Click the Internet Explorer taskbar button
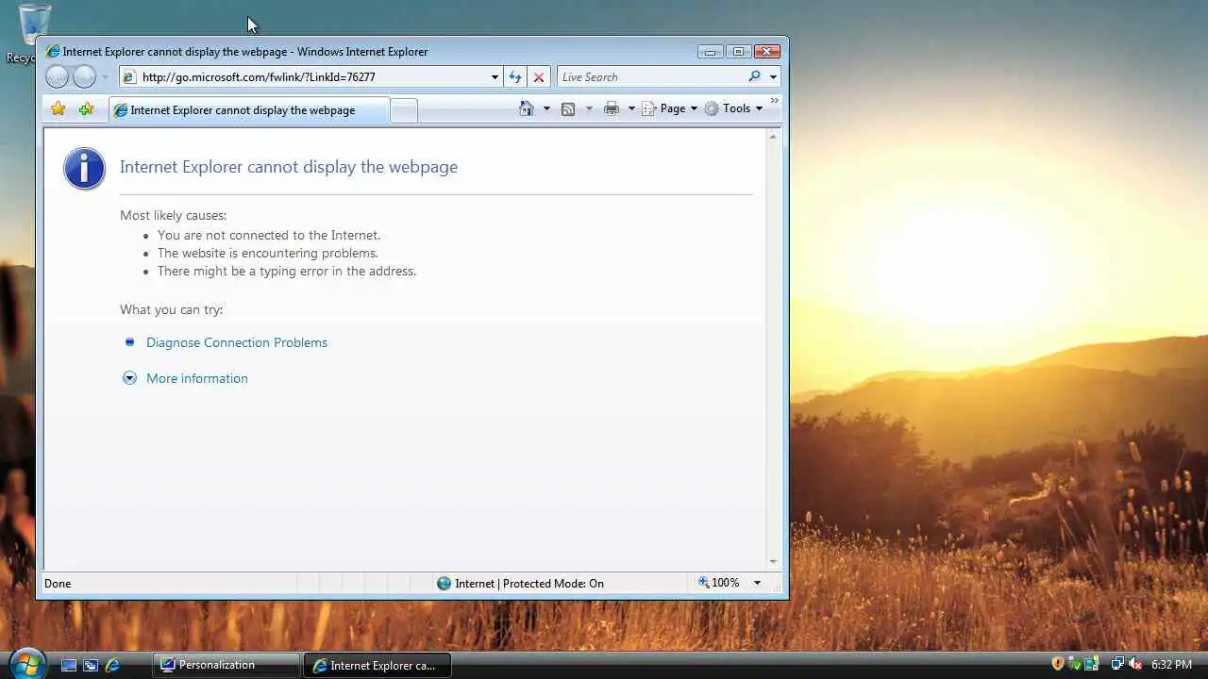 pyautogui.click(x=377, y=665)
